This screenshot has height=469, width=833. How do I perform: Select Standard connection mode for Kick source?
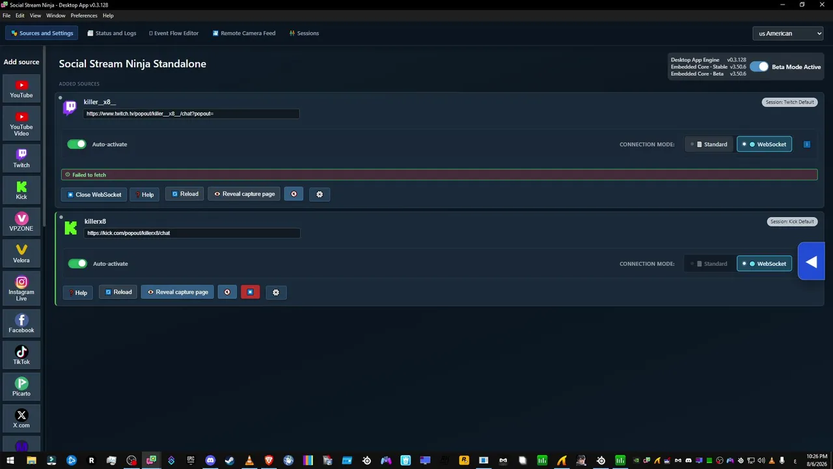coord(710,264)
